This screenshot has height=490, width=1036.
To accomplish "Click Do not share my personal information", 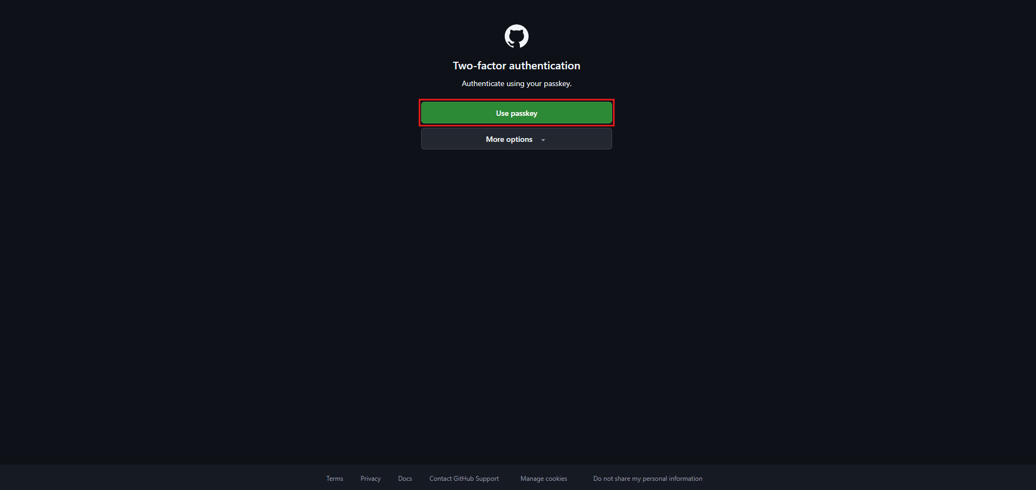I will [x=648, y=479].
